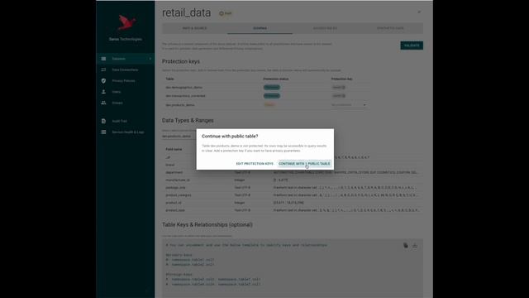Download the keys template with the download icon

pyautogui.click(x=415, y=245)
